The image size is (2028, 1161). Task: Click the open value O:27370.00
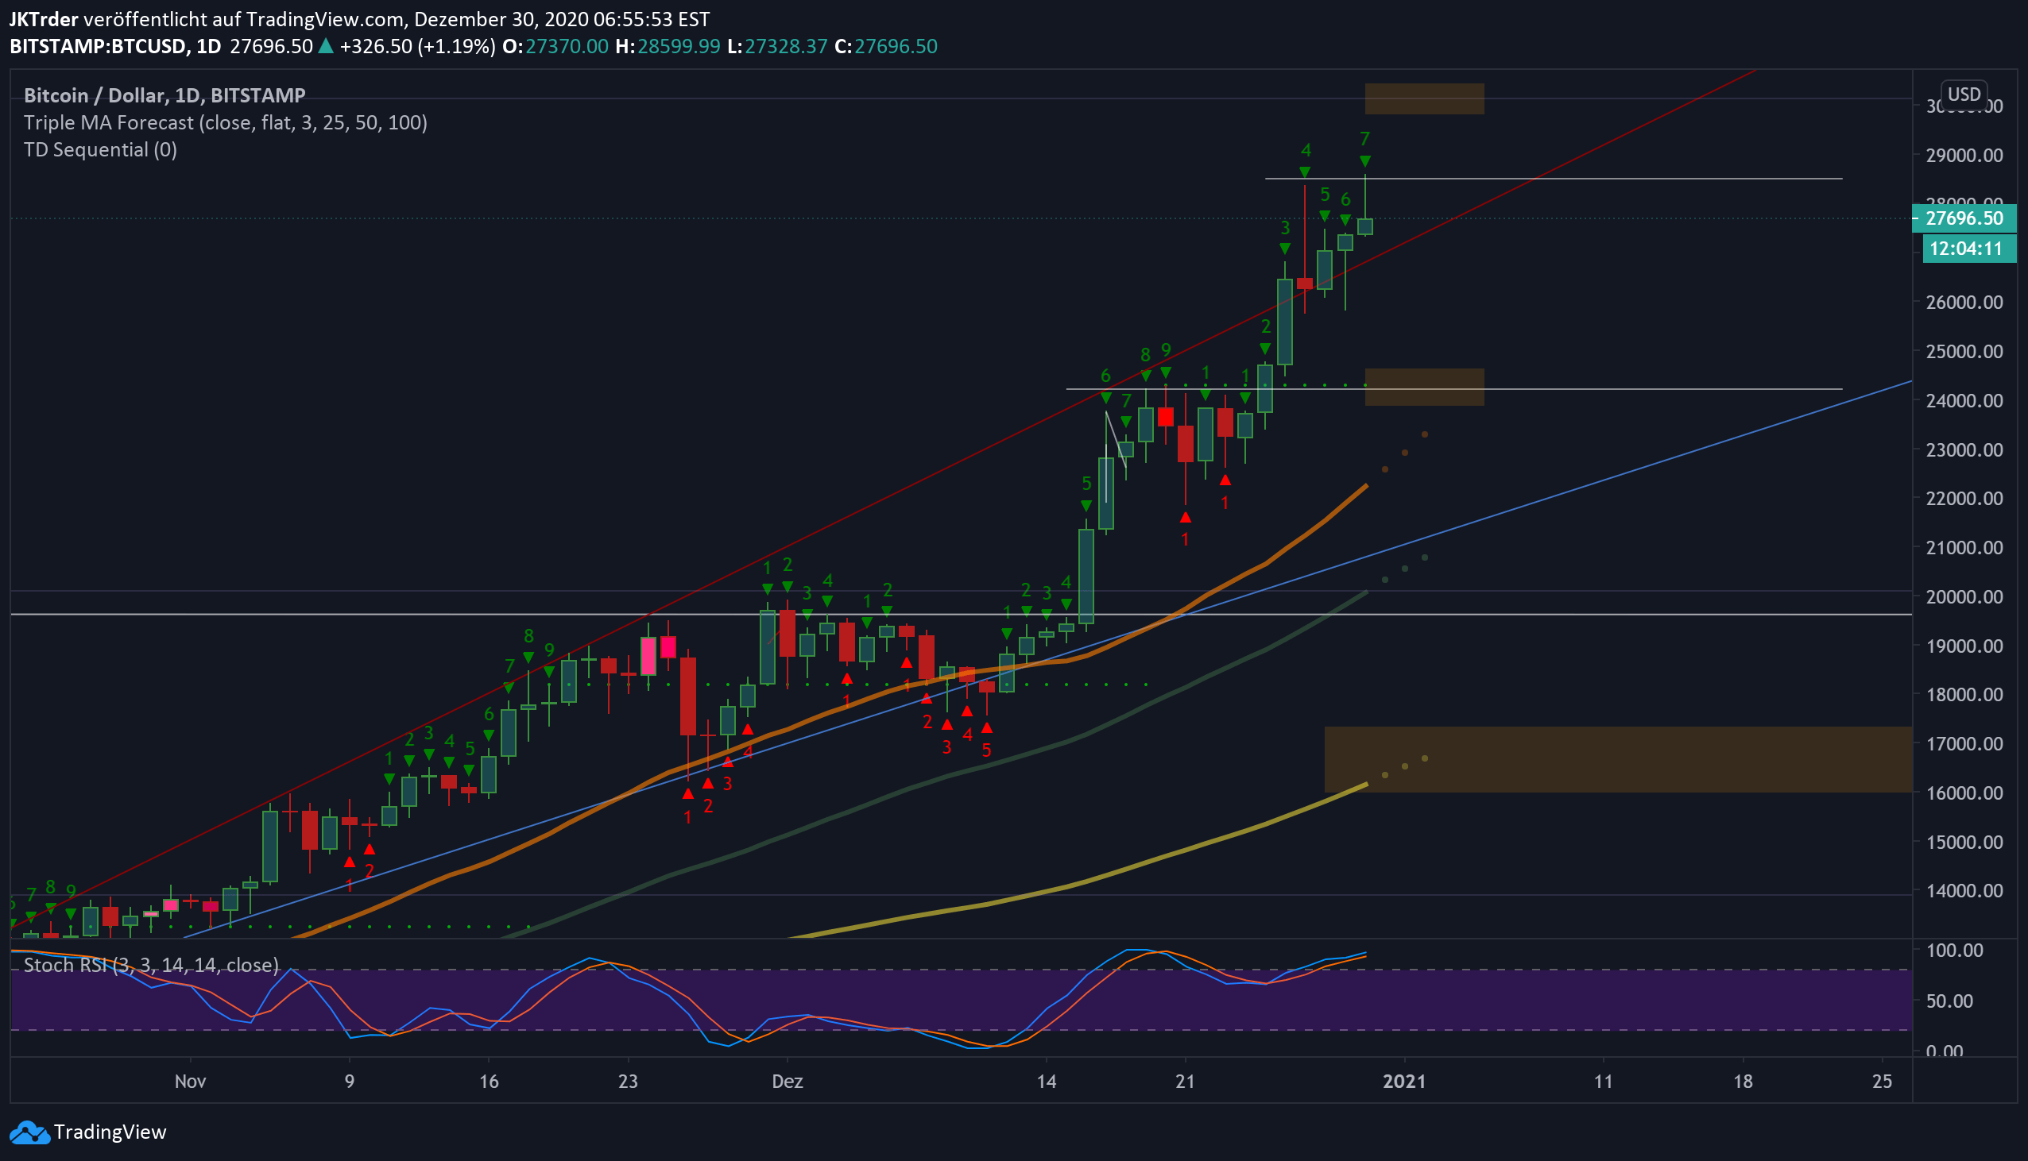click(555, 46)
